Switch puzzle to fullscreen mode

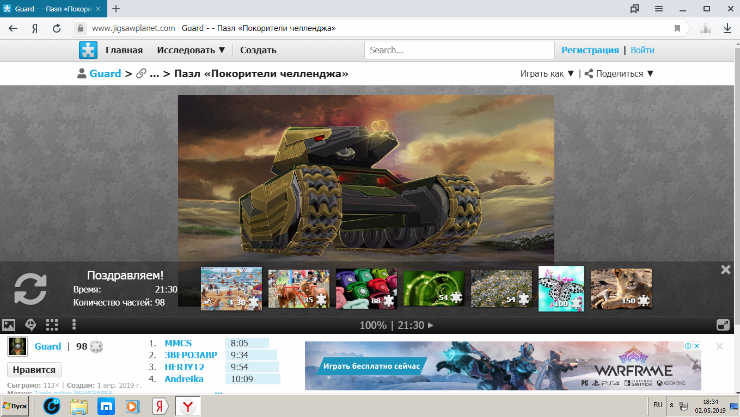pyautogui.click(x=723, y=325)
